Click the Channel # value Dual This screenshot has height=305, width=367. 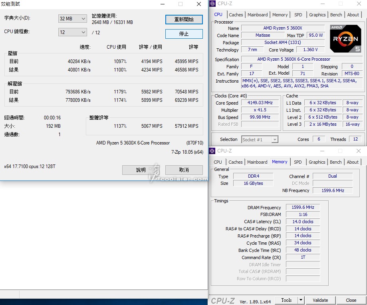pyautogui.click(x=333, y=176)
